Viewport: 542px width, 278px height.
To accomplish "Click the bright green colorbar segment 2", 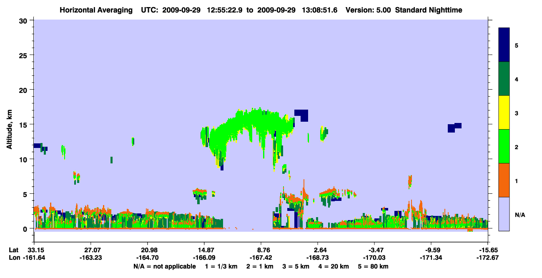I will pyautogui.click(x=504, y=146).
